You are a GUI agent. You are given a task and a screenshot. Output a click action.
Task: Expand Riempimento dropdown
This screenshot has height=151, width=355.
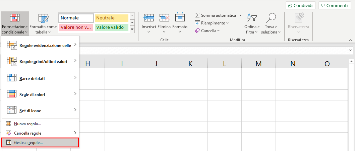[212, 23]
